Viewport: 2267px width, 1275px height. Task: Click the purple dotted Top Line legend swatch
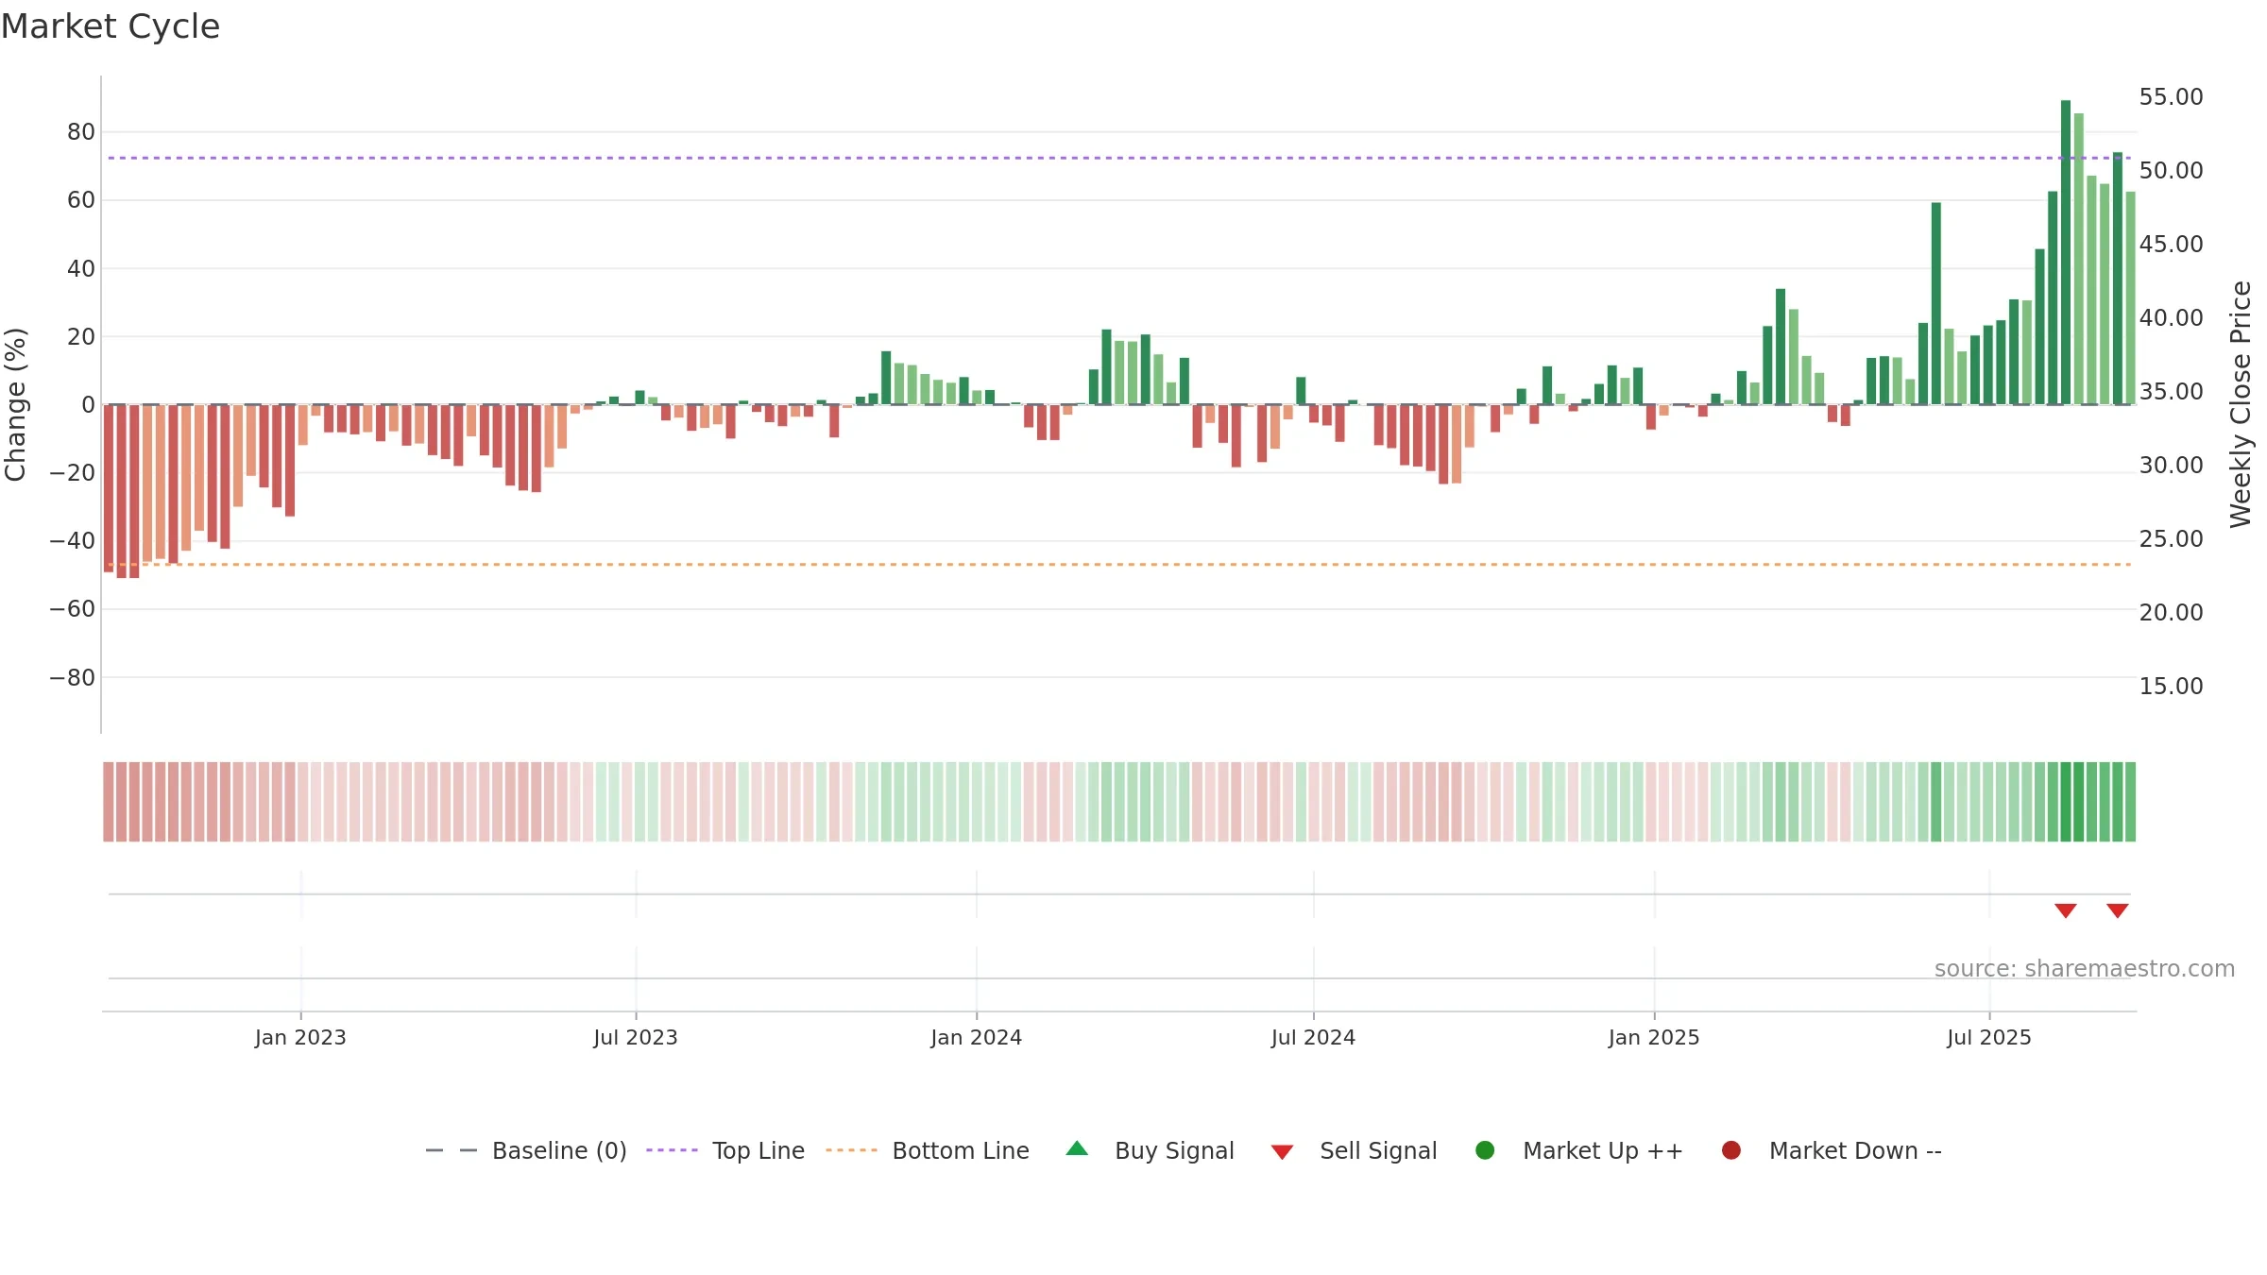pyautogui.click(x=672, y=1150)
